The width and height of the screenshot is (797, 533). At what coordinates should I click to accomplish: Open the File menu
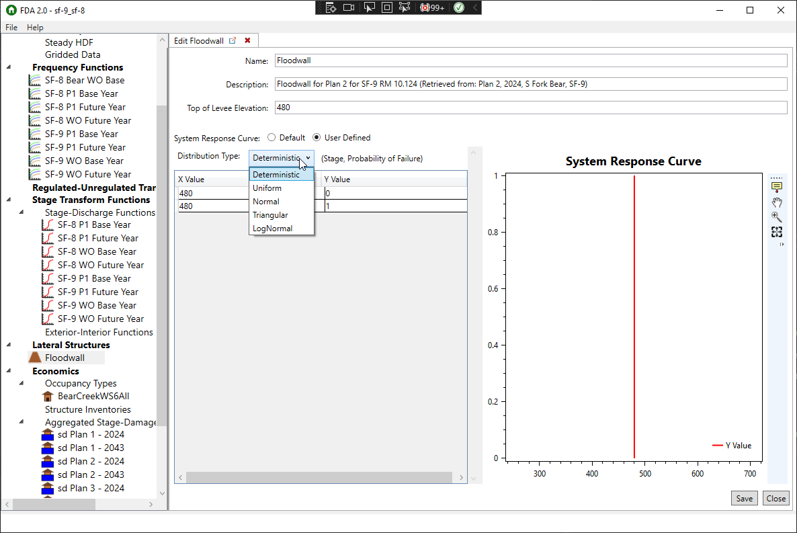click(11, 27)
